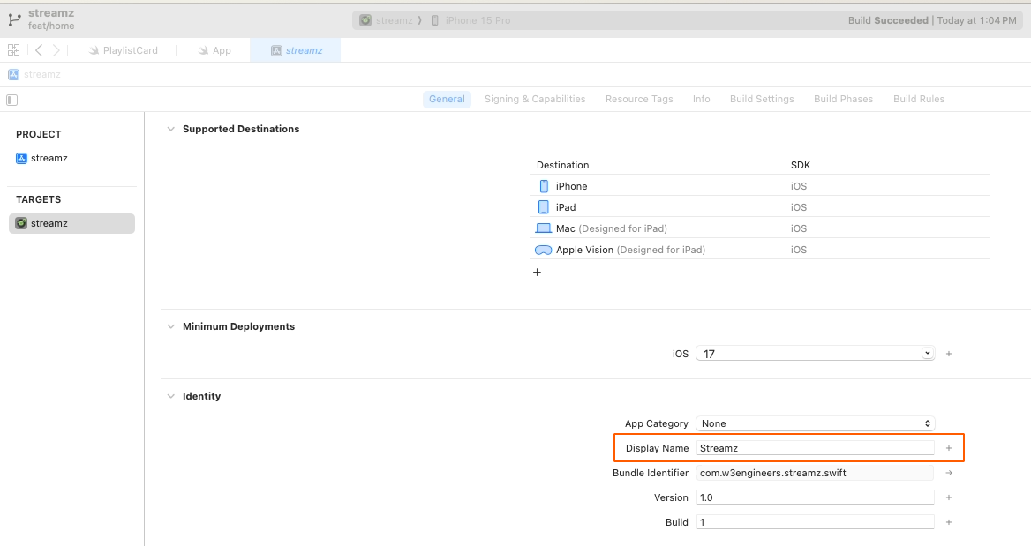Open the Resource Tags tab
The height and width of the screenshot is (546, 1031).
pyautogui.click(x=639, y=99)
